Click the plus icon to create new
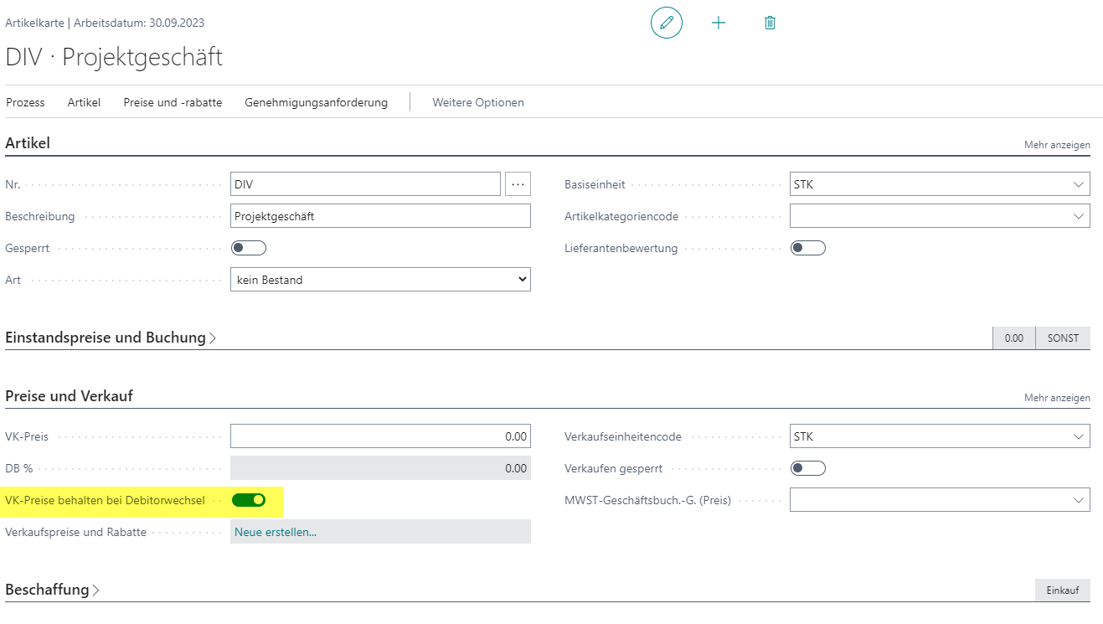The image size is (1103, 624). (x=719, y=23)
